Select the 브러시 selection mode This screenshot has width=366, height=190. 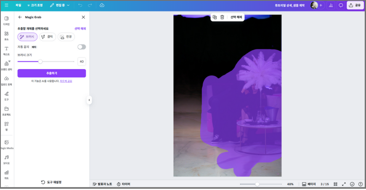click(27, 37)
